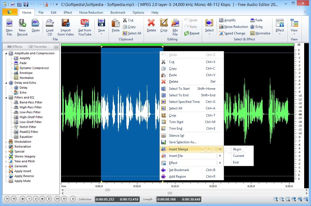
Task: Click Import from Video icon
Action: (66, 27)
